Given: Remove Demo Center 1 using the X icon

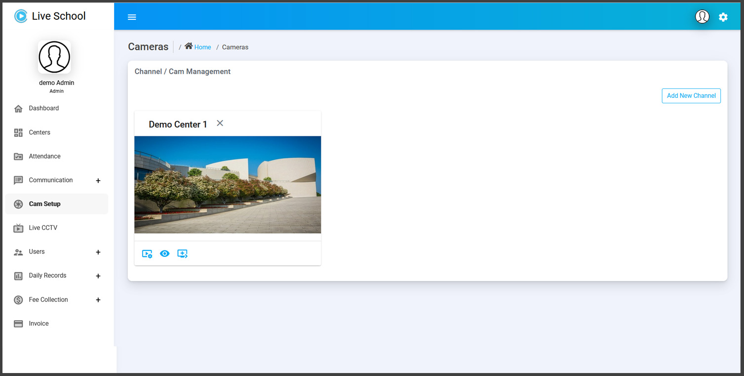Looking at the screenshot, I should (220, 124).
